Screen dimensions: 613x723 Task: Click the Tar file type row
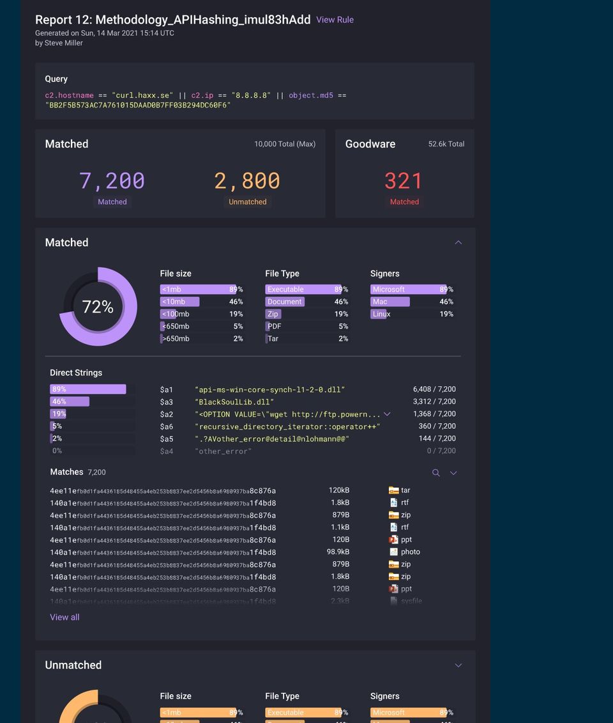306,338
